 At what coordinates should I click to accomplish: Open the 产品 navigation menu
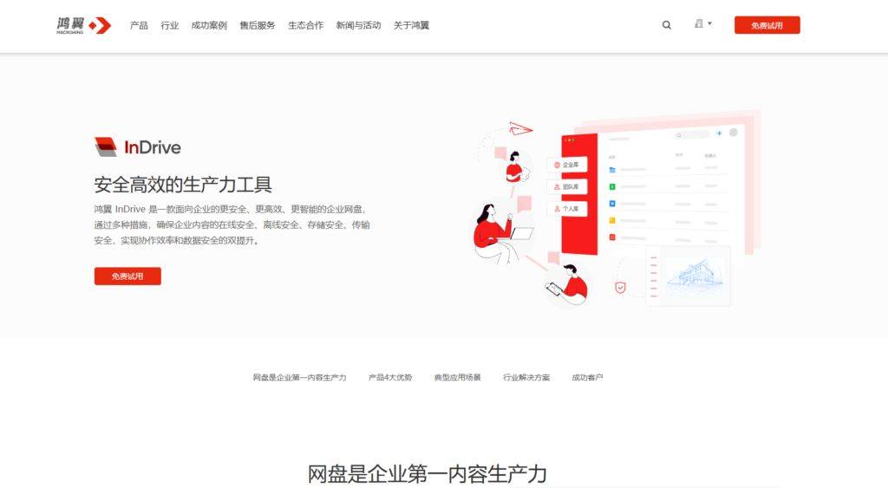[x=139, y=25]
